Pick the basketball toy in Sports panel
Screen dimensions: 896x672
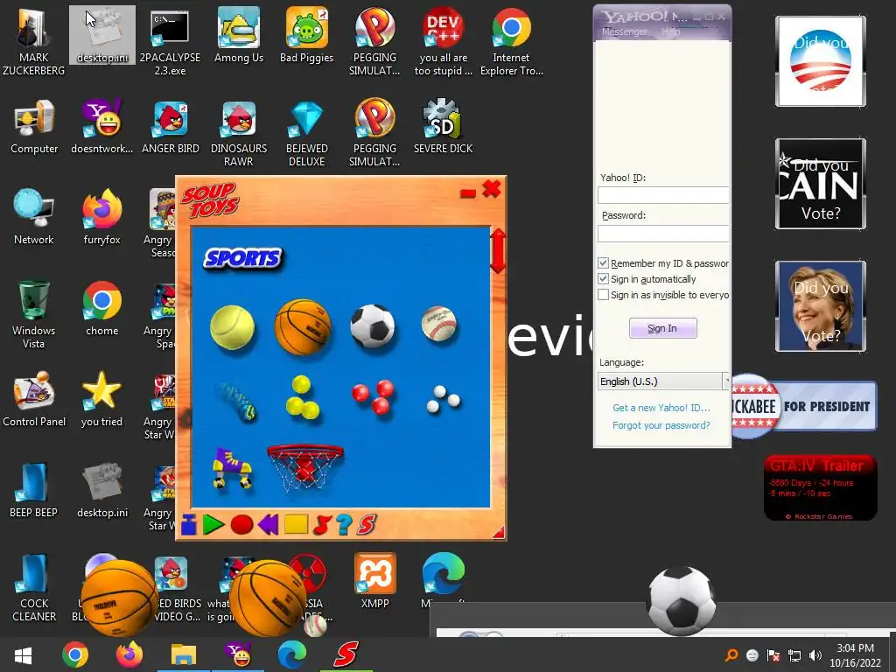coord(303,327)
